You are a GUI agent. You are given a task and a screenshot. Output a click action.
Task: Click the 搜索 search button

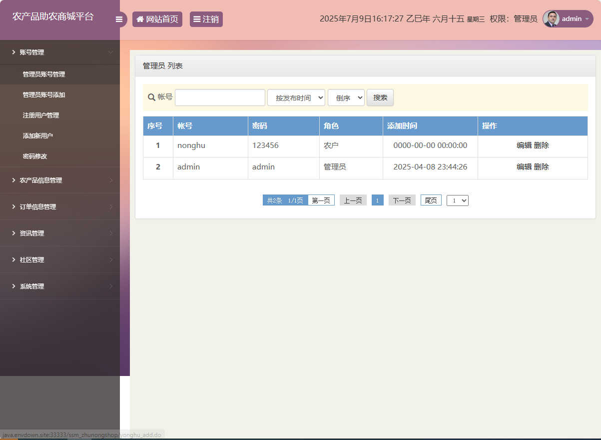point(380,97)
